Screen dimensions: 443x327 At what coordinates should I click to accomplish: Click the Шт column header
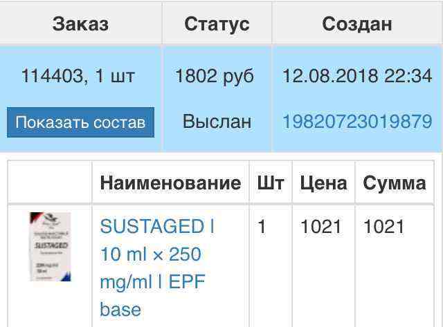click(270, 183)
